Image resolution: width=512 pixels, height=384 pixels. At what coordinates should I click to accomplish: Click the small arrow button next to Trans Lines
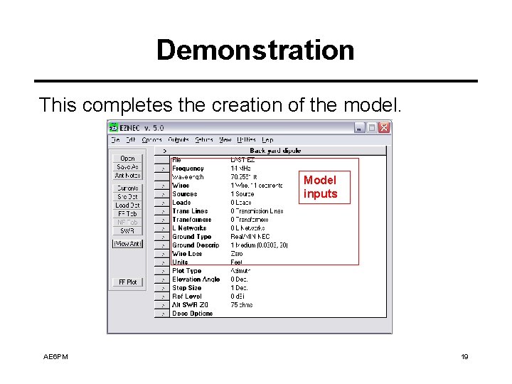[x=162, y=211]
